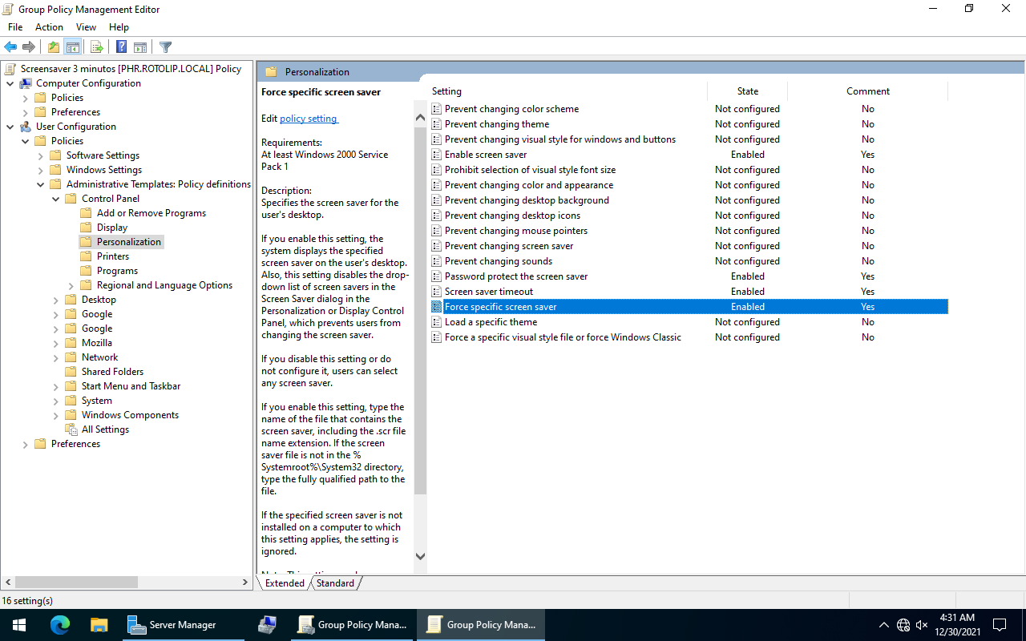This screenshot has height=641, width=1026.
Task: Click the Filter funnel icon
Action: coord(165,47)
